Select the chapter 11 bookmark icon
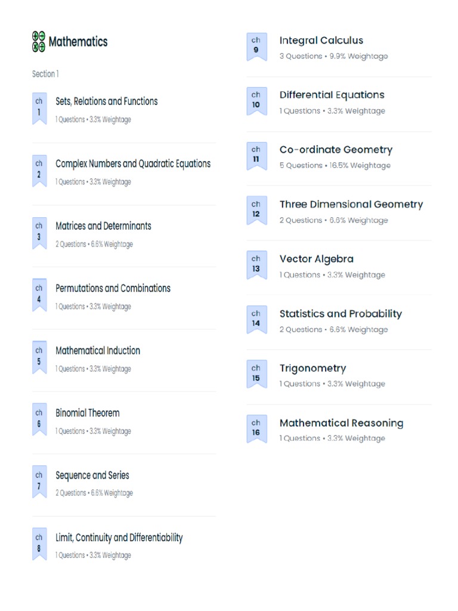 coord(256,156)
